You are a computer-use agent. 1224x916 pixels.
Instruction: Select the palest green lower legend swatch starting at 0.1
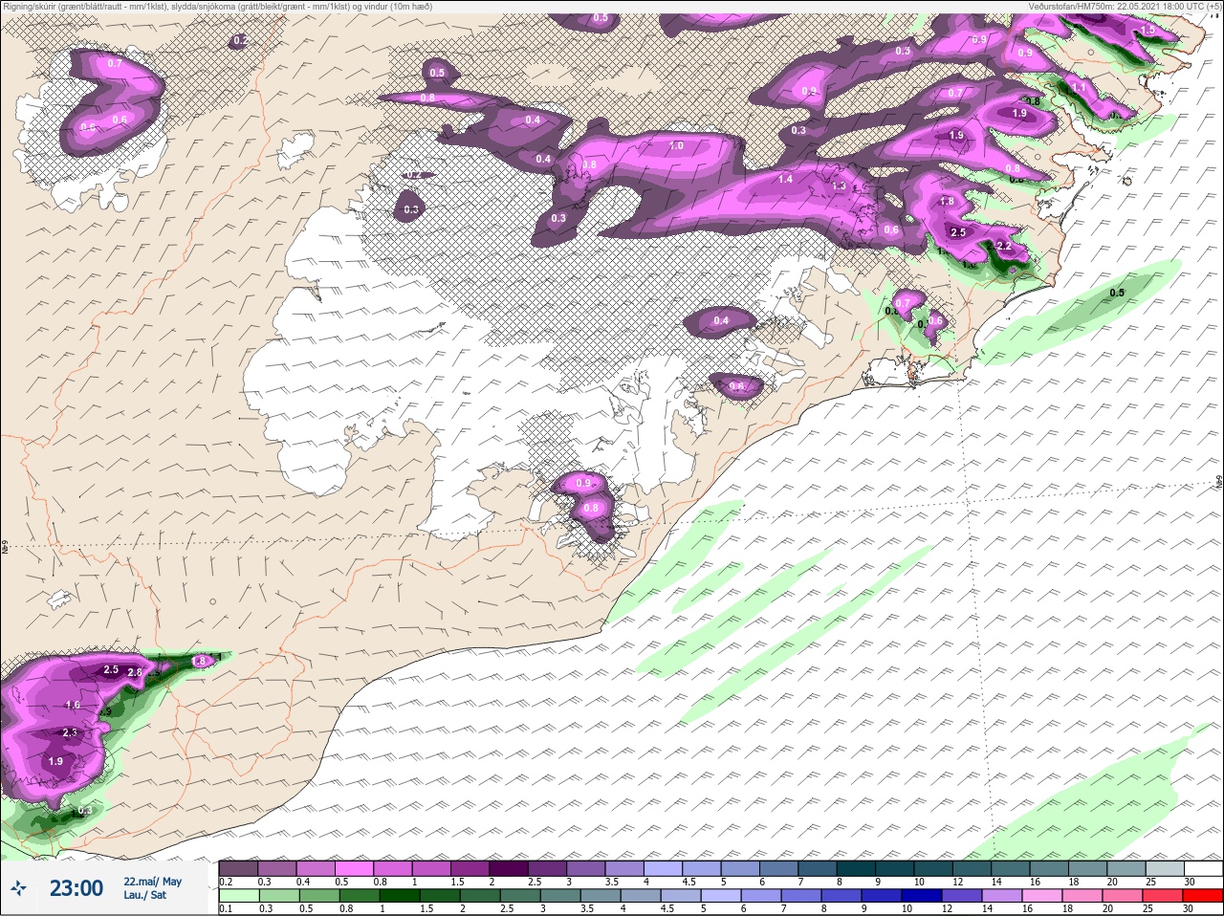[238, 896]
